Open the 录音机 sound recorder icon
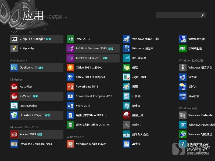This screenshot has width=215, height=161. pyautogui.click(x=127, y=125)
